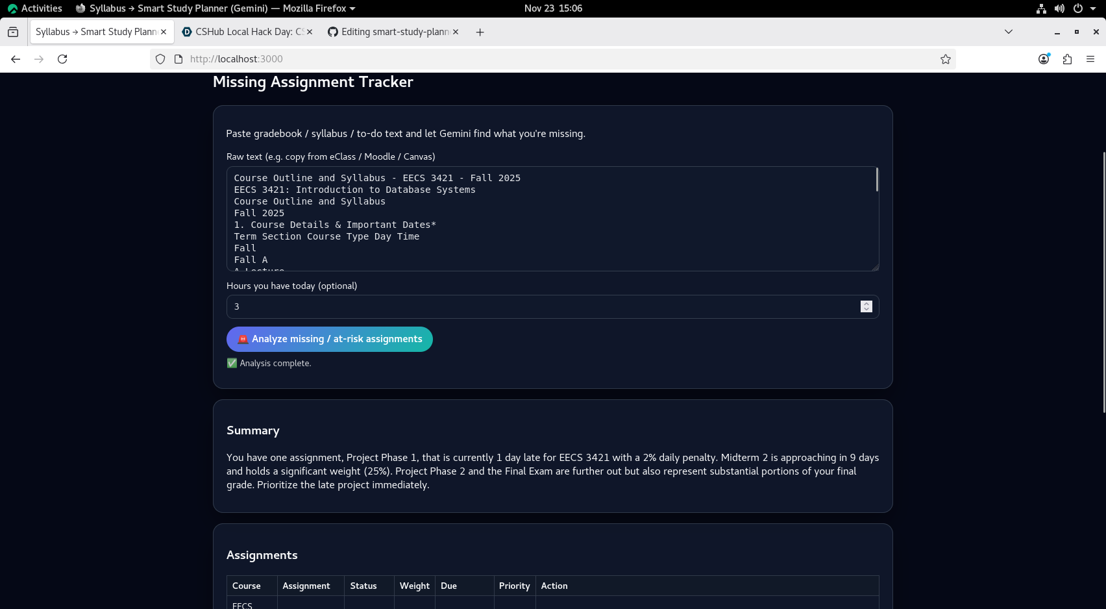List all tabs dropdown arrow
This screenshot has height=609, width=1106.
tap(1009, 32)
